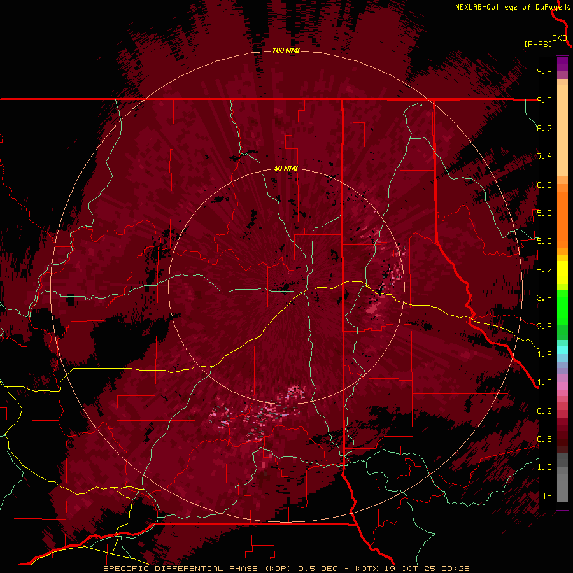Click the 8.2 scale label
Viewport: 573px width, 573px height.
544,128
